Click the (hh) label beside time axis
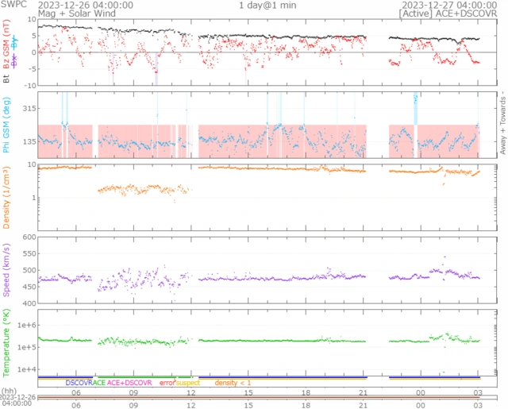Viewport: 508px width, 409px height. click(9, 392)
